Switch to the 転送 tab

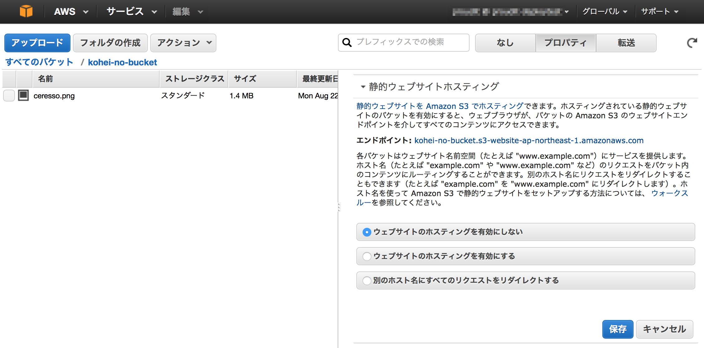pos(625,43)
